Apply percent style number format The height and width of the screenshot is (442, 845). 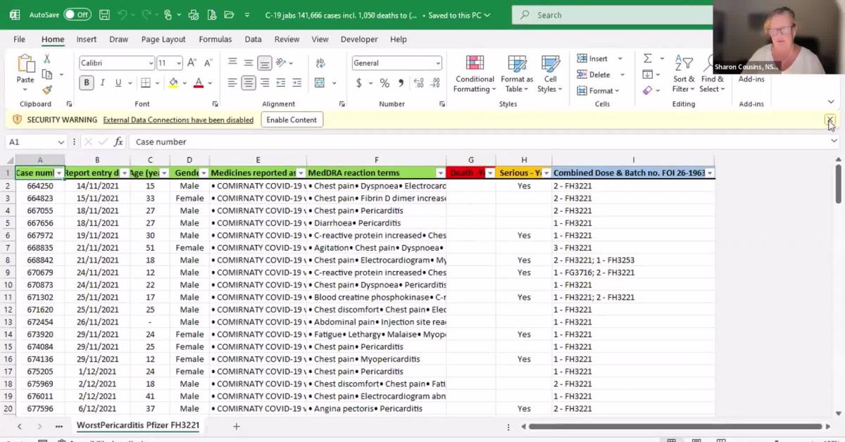point(384,83)
